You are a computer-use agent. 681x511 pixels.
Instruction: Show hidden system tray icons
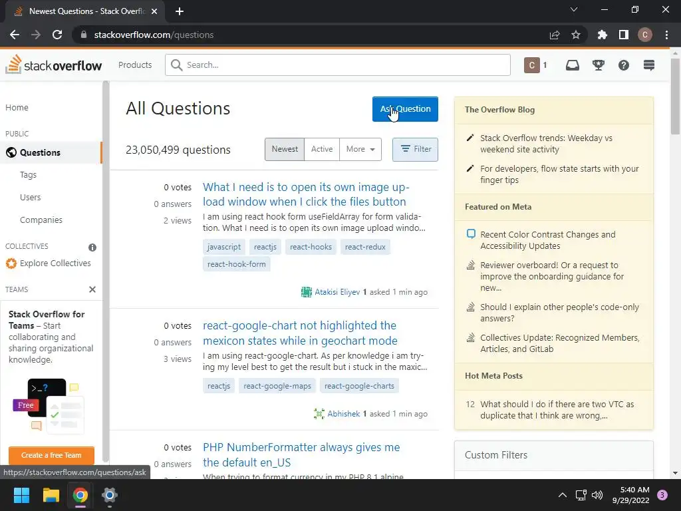[x=562, y=495]
